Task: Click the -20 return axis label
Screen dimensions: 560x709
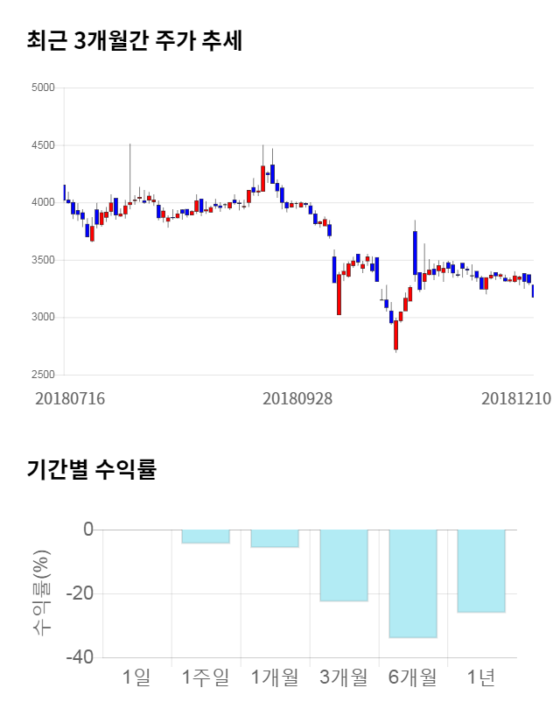Action: [x=82, y=593]
